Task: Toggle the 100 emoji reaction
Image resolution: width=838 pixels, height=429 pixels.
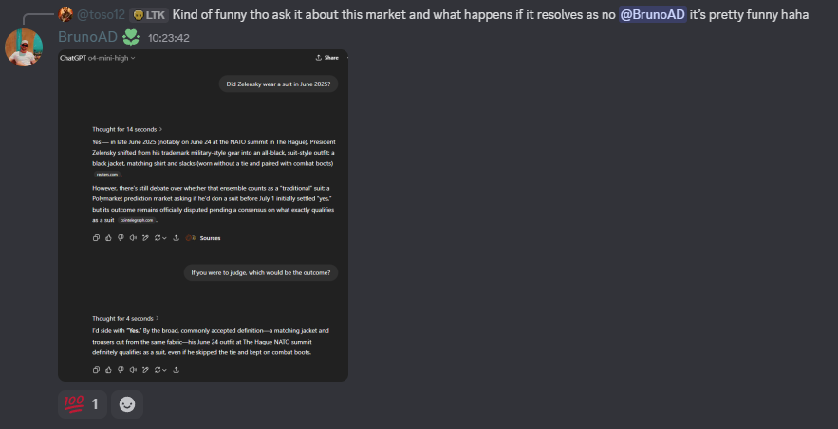Action: coord(83,404)
